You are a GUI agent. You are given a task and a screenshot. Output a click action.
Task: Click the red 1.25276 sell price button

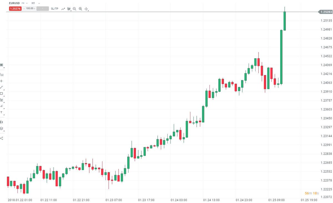click(15, 9)
